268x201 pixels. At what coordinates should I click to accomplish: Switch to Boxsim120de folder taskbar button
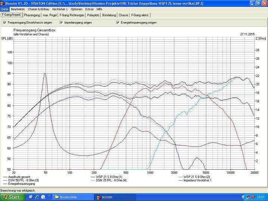click(73, 197)
